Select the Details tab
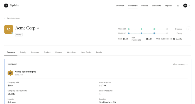Viewport: 195px width, 104px height. [x=99, y=52]
